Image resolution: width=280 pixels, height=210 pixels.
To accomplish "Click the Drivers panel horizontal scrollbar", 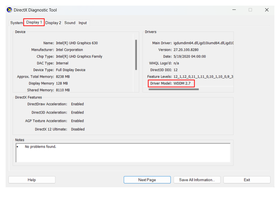I will tap(174, 89).
